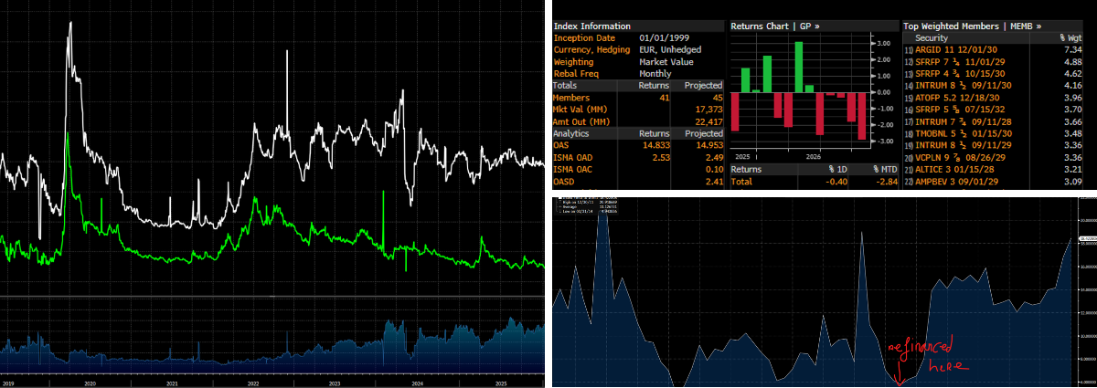The height and width of the screenshot is (388, 1097).
Task: Click the 2022 label on left chart axis
Action: [x=251, y=384]
